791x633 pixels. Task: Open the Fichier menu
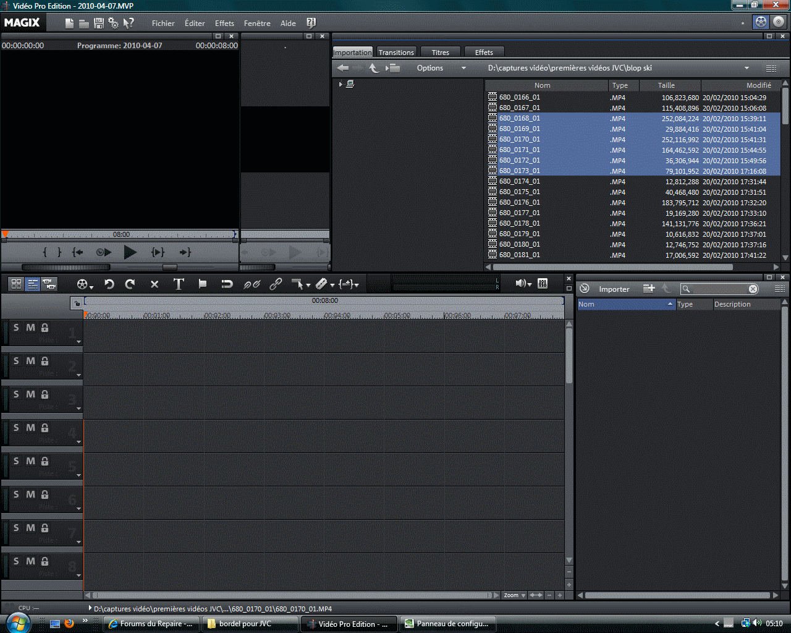coord(163,23)
